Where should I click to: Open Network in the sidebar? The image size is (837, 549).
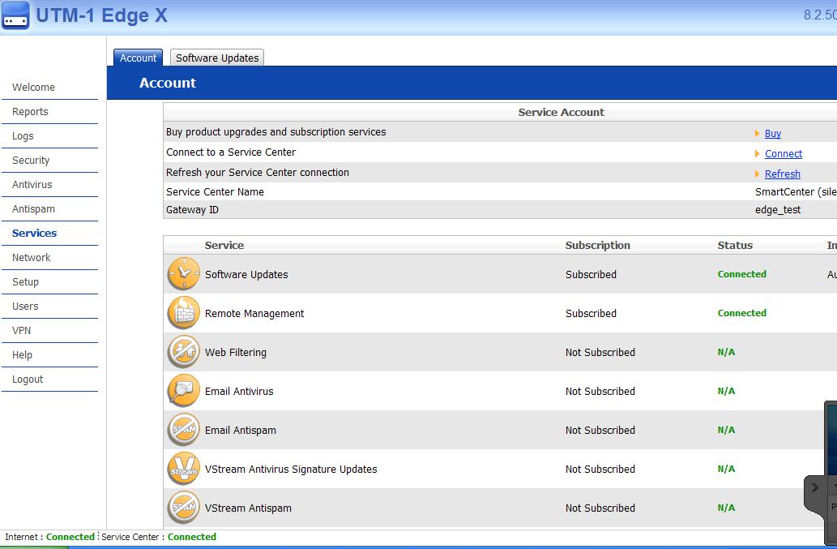[x=31, y=257]
